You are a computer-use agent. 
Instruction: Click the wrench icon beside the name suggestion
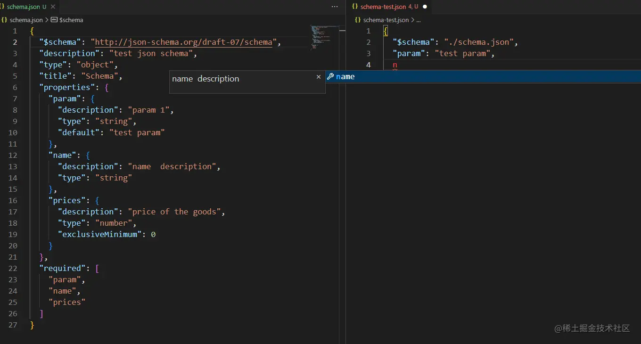click(331, 76)
